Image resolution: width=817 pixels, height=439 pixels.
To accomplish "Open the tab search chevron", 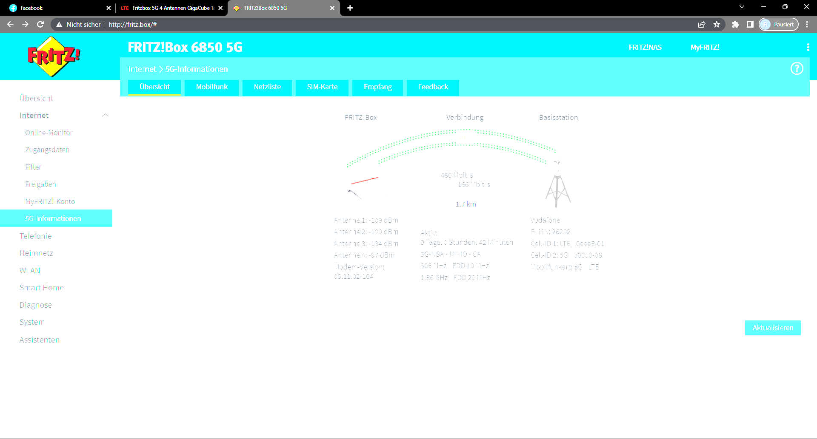I will [742, 7].
